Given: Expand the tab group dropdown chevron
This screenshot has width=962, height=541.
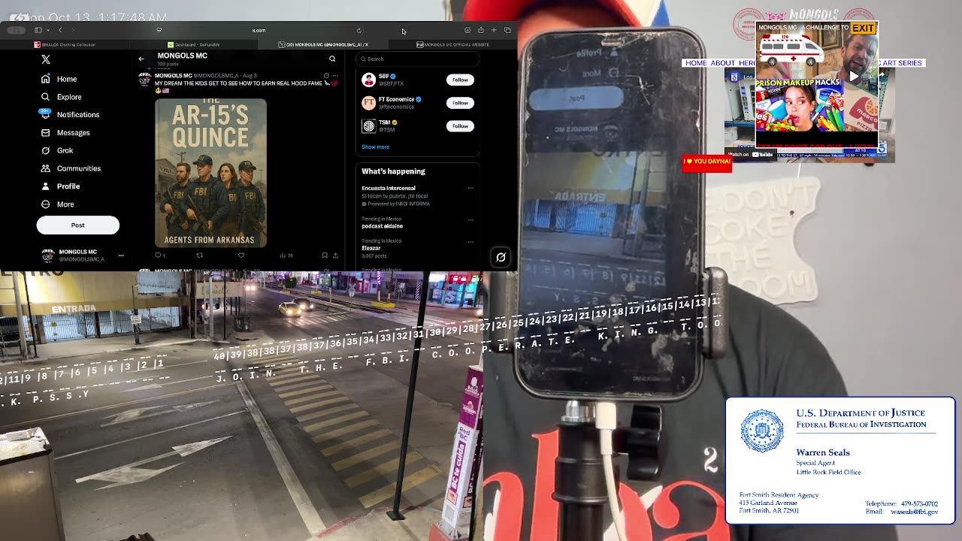Looking at the screenshot, I should 47,30.
